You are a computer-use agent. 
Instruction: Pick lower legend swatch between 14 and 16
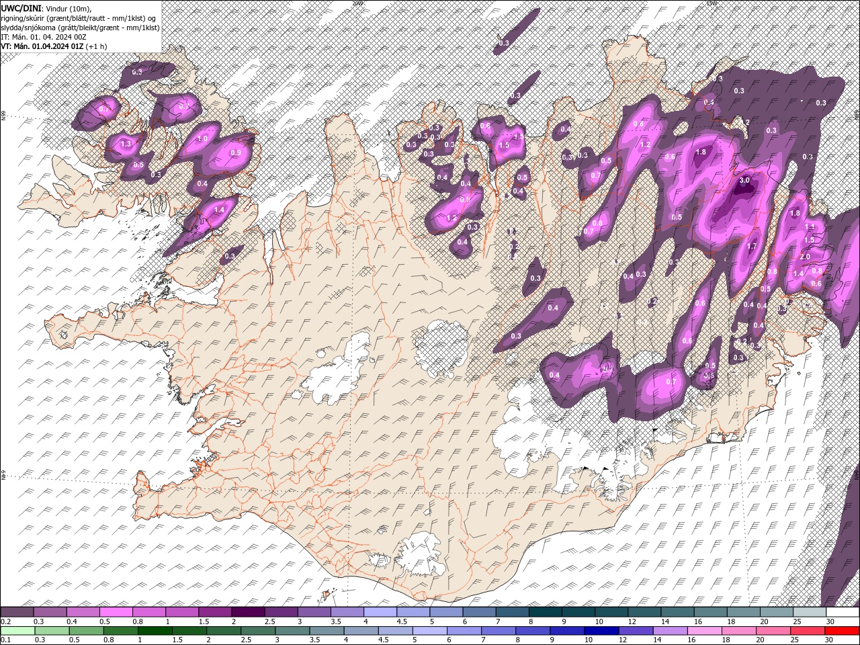[670, 631]
